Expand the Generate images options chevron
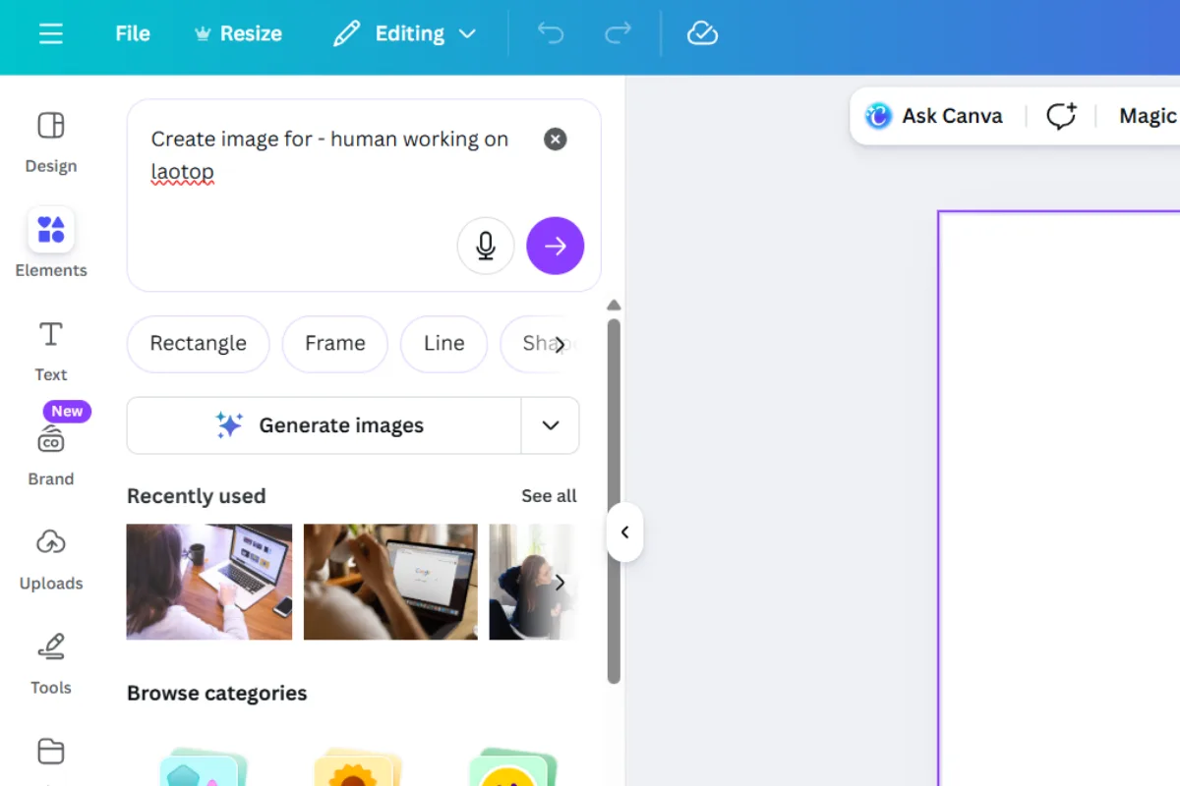The height and width of the screenshot is (786, 1180). 551,425
